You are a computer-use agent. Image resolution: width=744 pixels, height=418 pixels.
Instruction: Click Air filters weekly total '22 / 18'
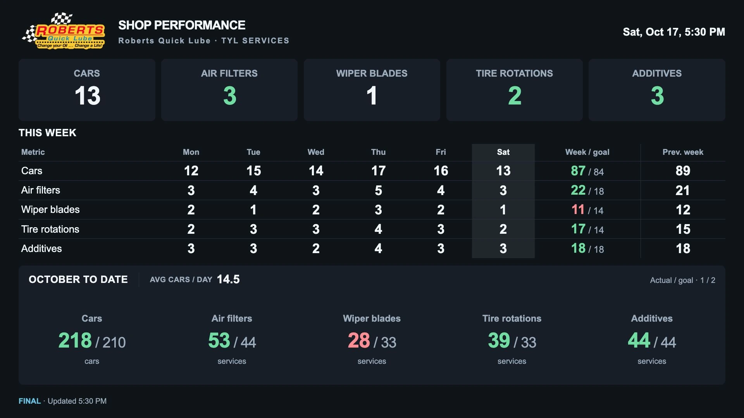[x=587, y=190]
